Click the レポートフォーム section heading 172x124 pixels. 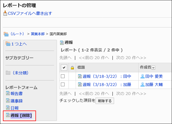[21, 88]
